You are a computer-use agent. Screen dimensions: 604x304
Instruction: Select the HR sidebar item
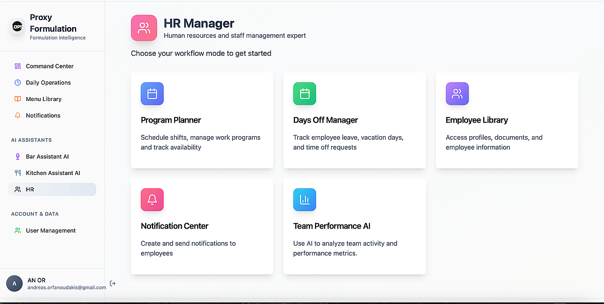pyautogui.click(x=30, y=189)
